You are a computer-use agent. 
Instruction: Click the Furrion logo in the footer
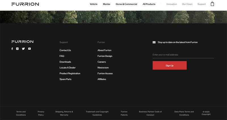[x=22, y=41]
